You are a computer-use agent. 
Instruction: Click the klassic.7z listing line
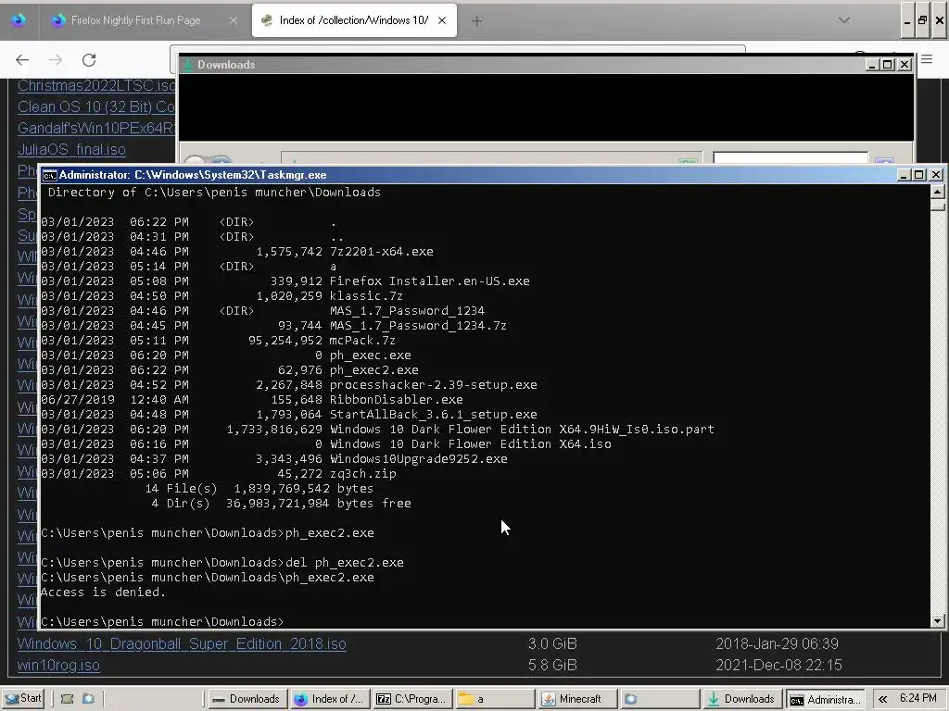click(221, 295)
